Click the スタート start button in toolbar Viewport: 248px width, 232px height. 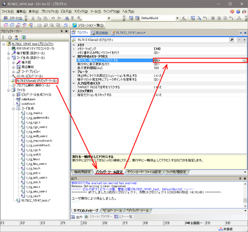pos(13,19)
